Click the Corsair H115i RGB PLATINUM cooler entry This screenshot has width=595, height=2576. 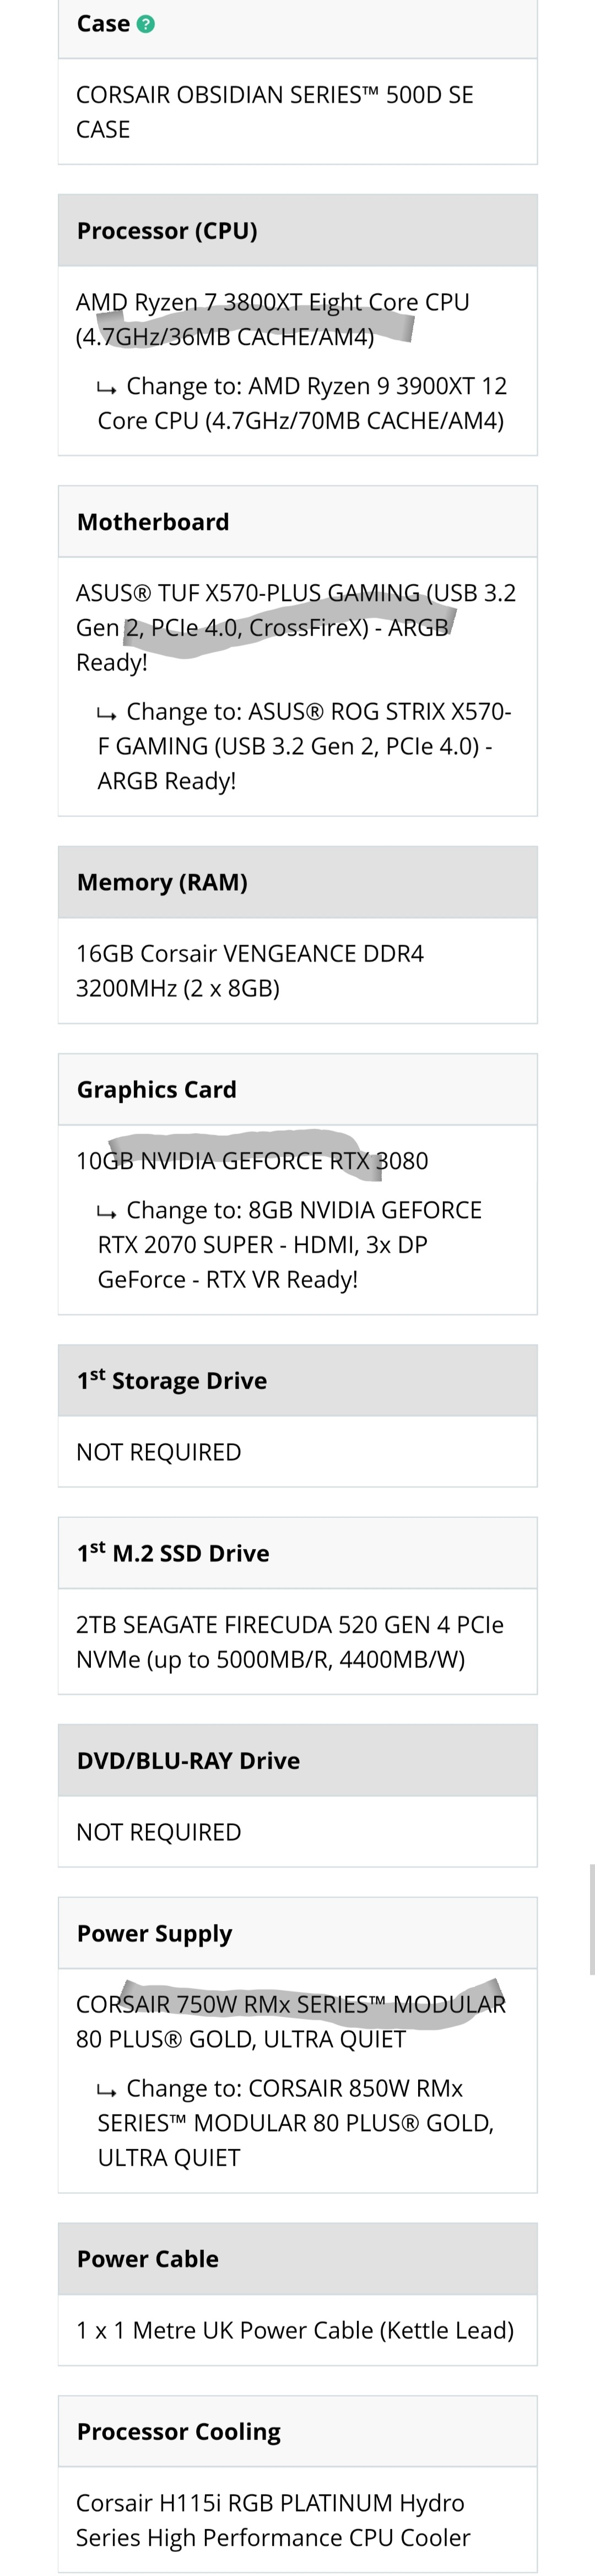point(273,2520)
